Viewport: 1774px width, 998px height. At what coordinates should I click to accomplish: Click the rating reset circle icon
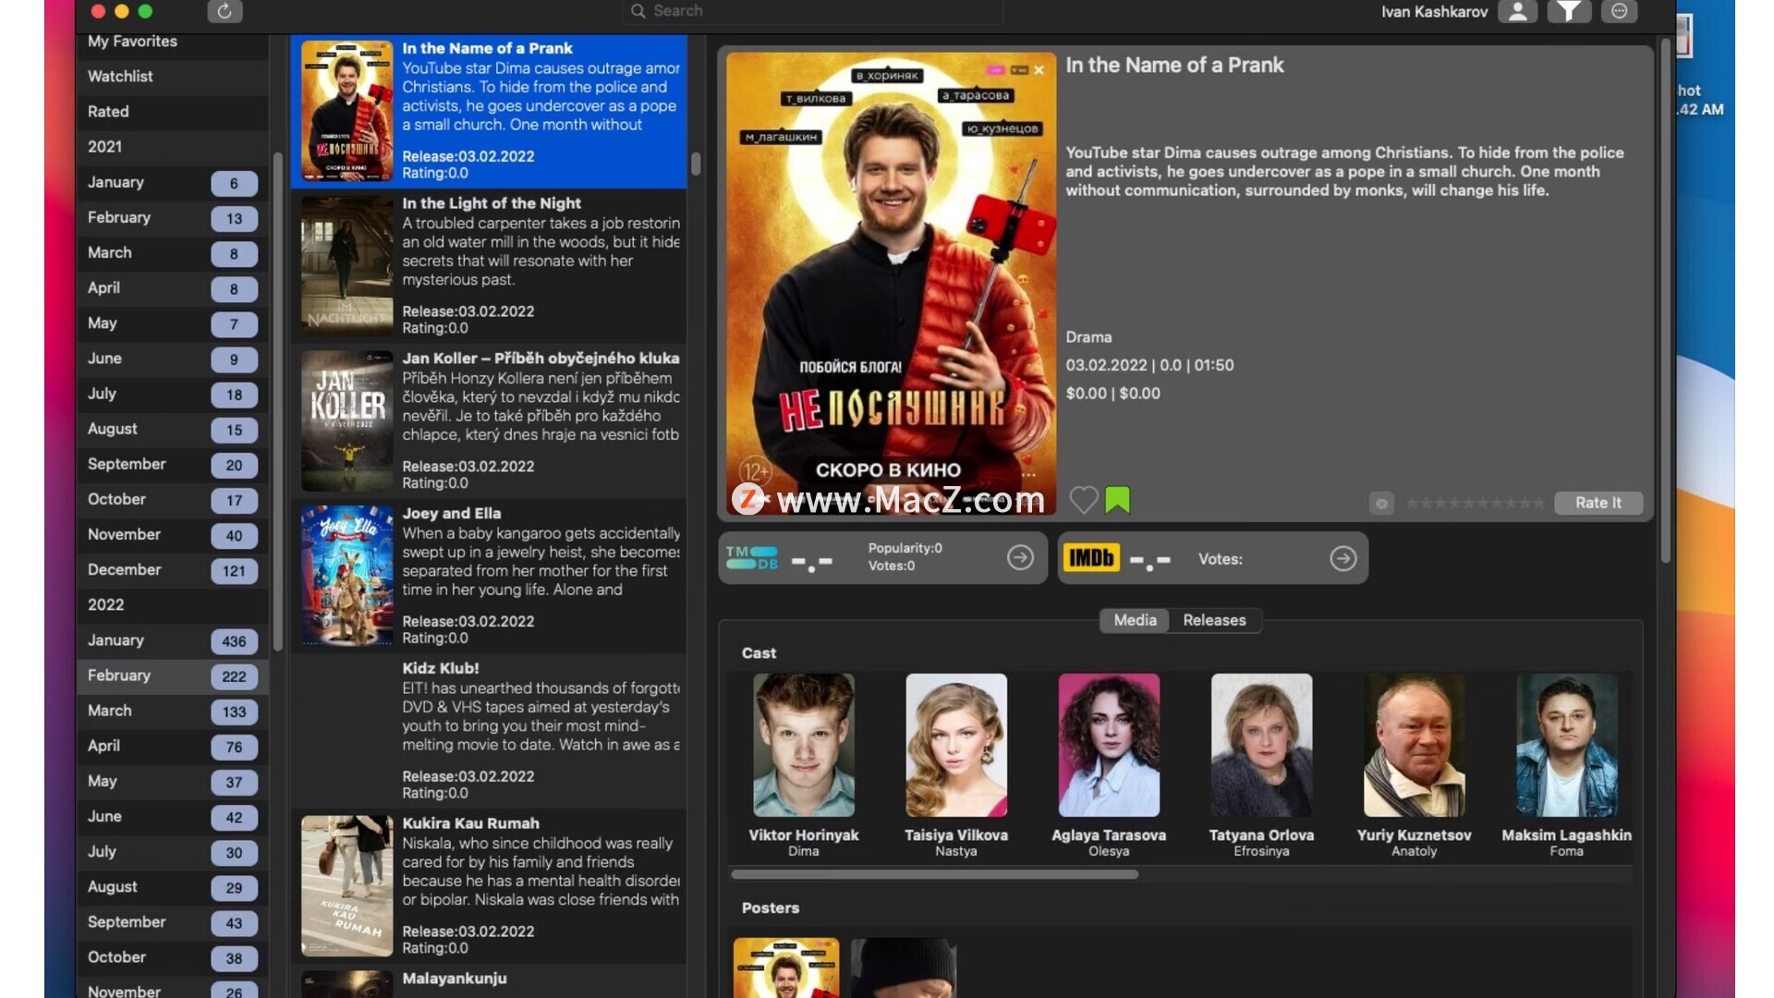point(1381,504)
